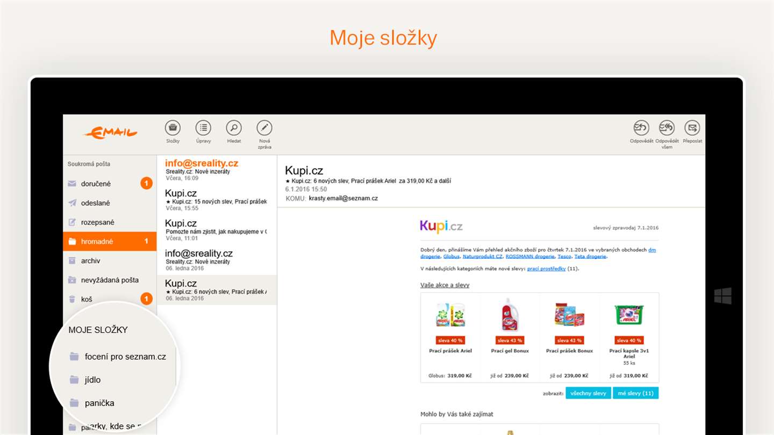Image resolution: width=774 pixels, height=435 pixels.
Task: Follow the Globus link
Action: pyautogui.click(x=451, y=256)
